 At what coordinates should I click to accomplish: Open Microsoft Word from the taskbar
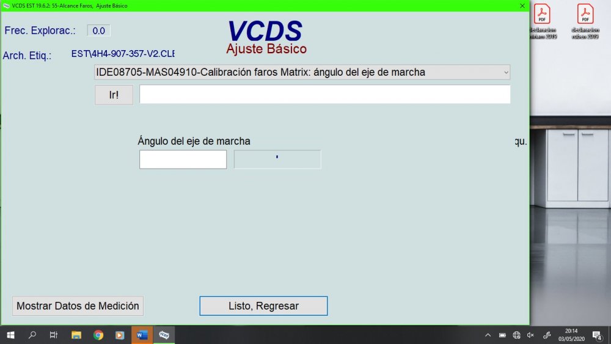142,335
